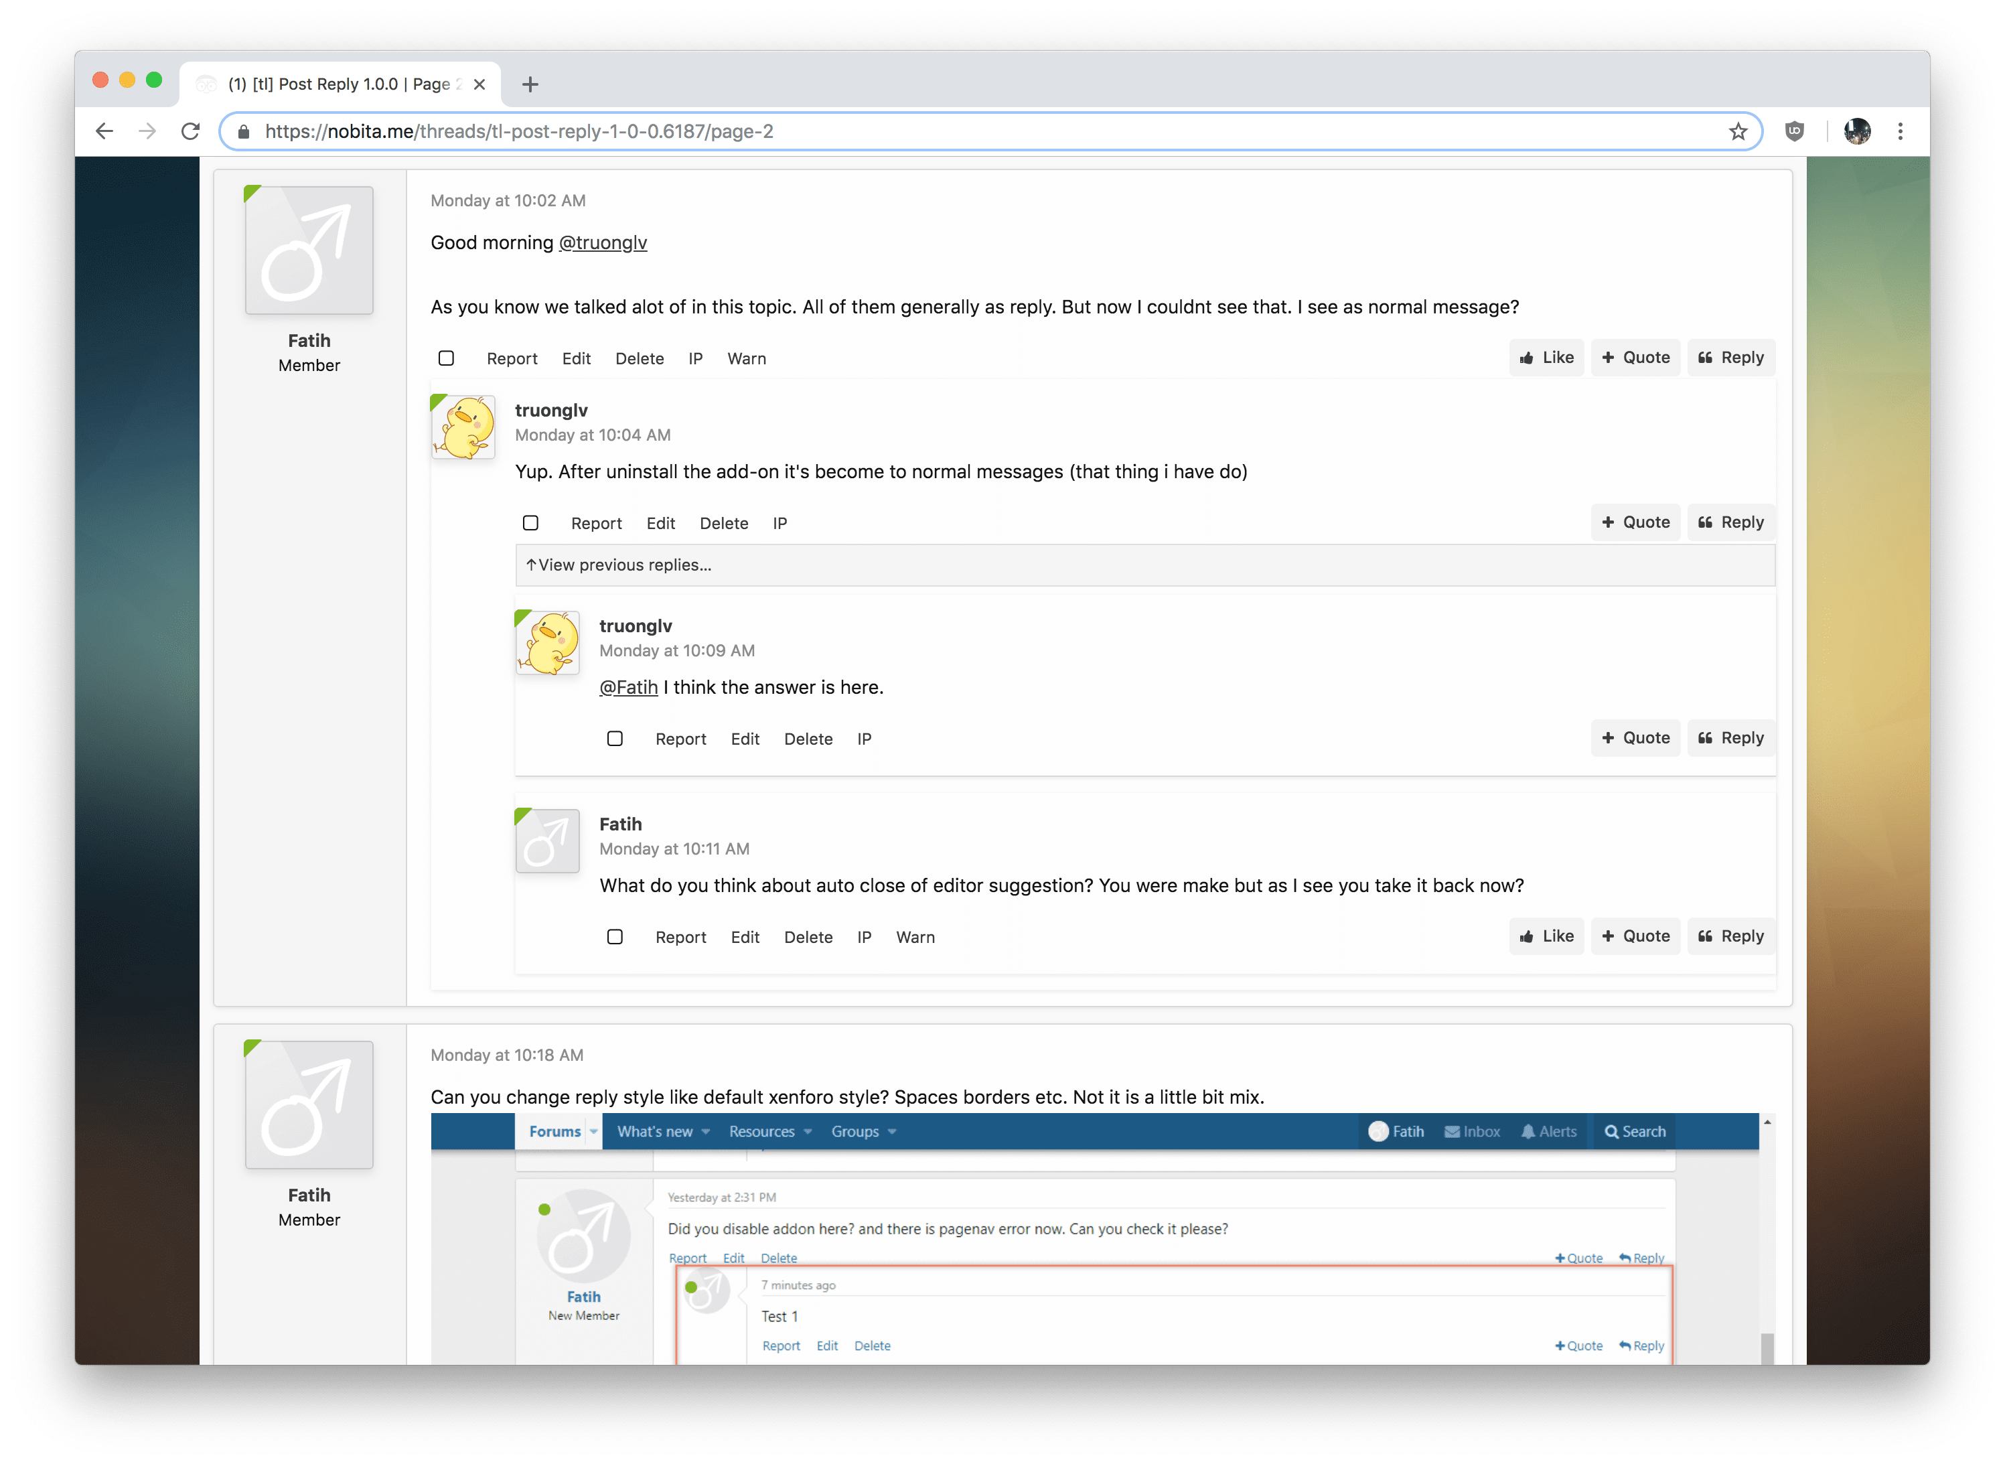Bookmark the page via the star icon

pyautogui.click(x=1738, y=131)
